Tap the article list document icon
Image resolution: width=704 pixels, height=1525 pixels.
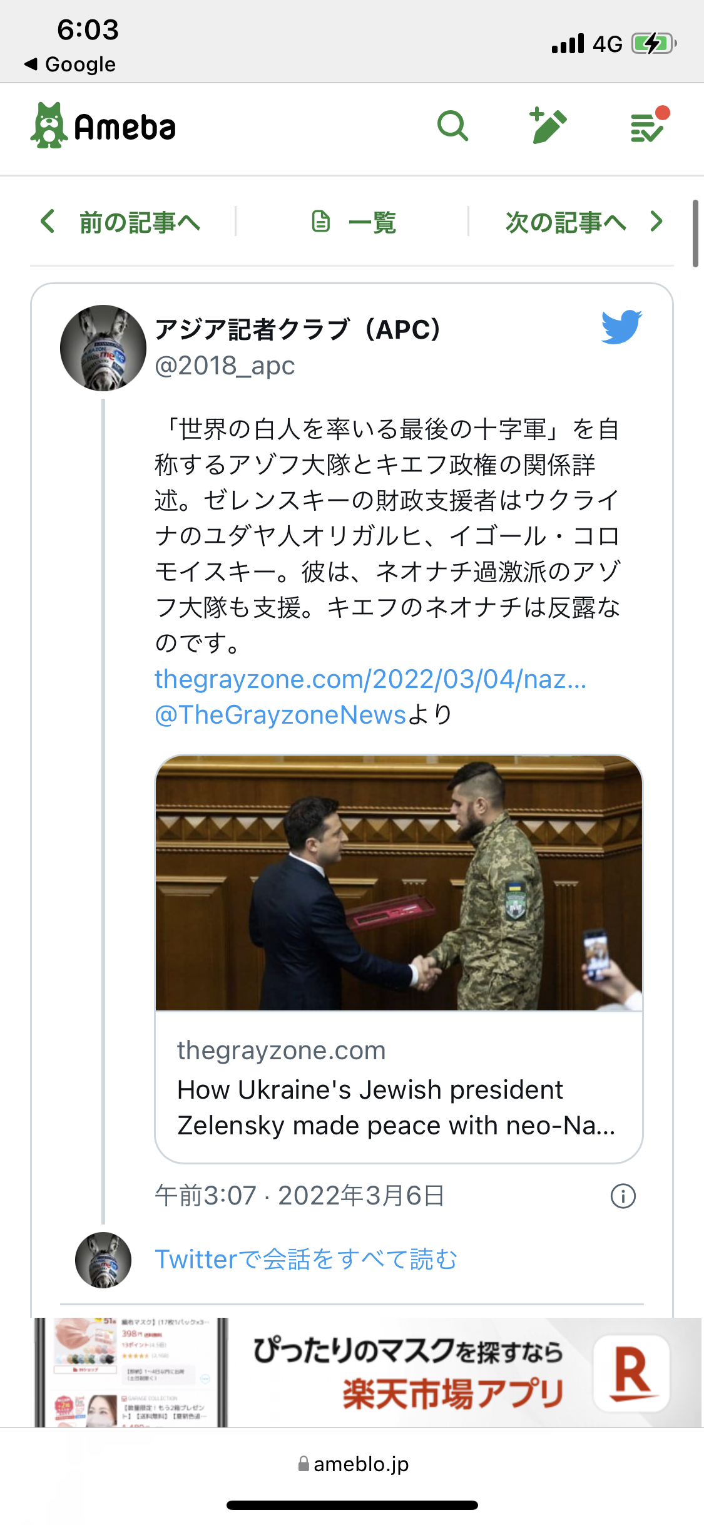click(321, 222)
